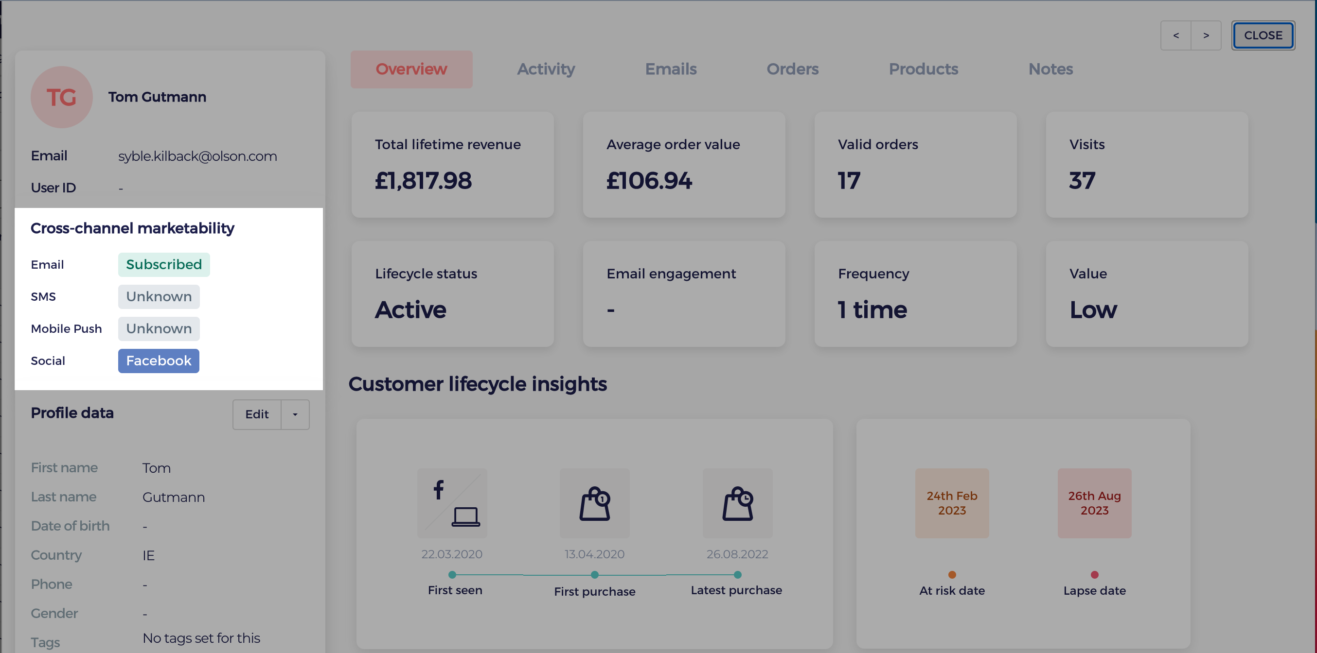Screen dimensions: 1317x653
Task: Click the No tags set for this text
Action: click(201, 639)
